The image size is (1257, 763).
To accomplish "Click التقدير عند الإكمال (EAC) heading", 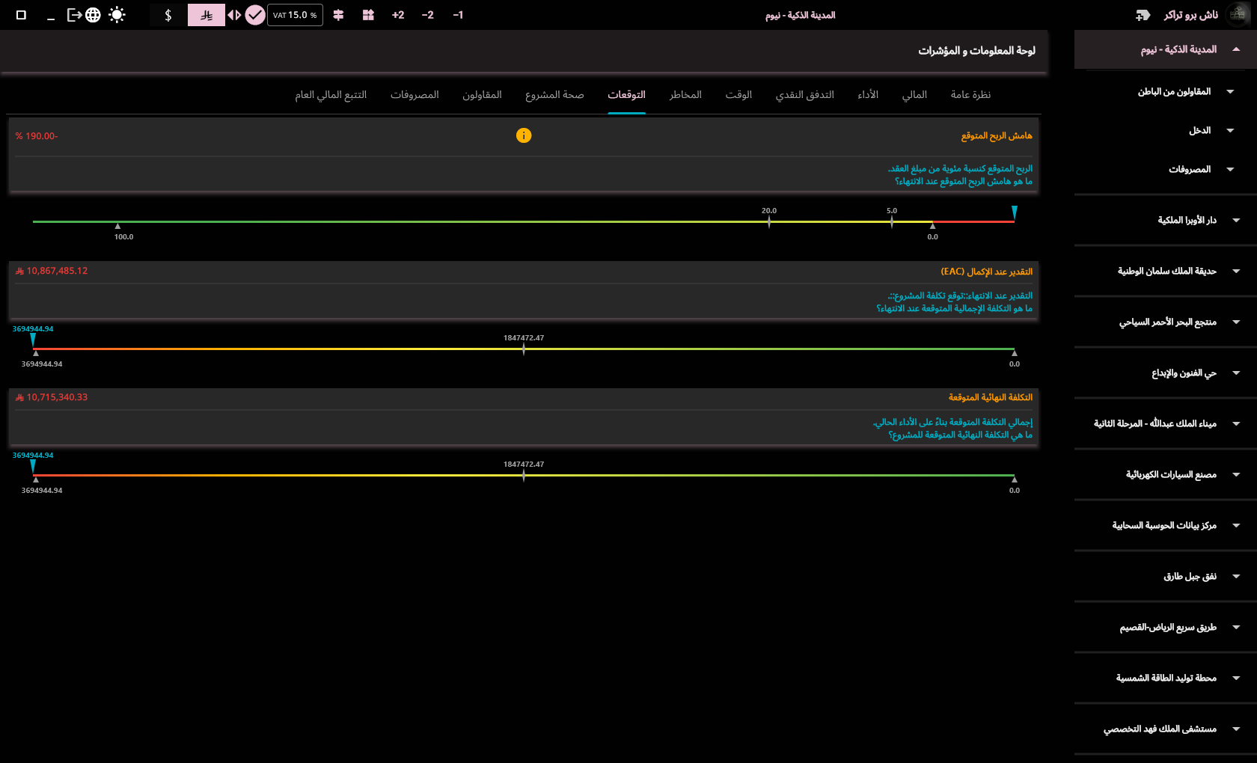I will (986, 272).
